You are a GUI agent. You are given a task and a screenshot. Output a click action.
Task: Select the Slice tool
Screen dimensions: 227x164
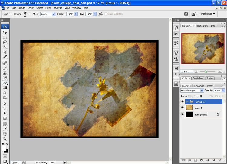click(x=5, y=57)
